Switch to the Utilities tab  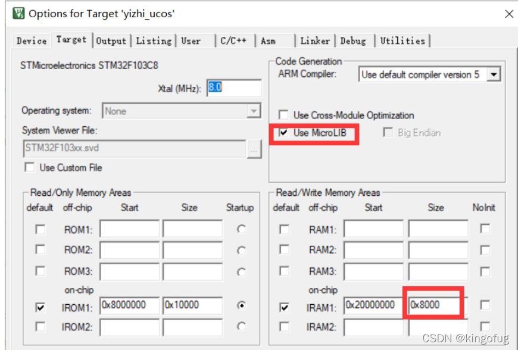402,41
